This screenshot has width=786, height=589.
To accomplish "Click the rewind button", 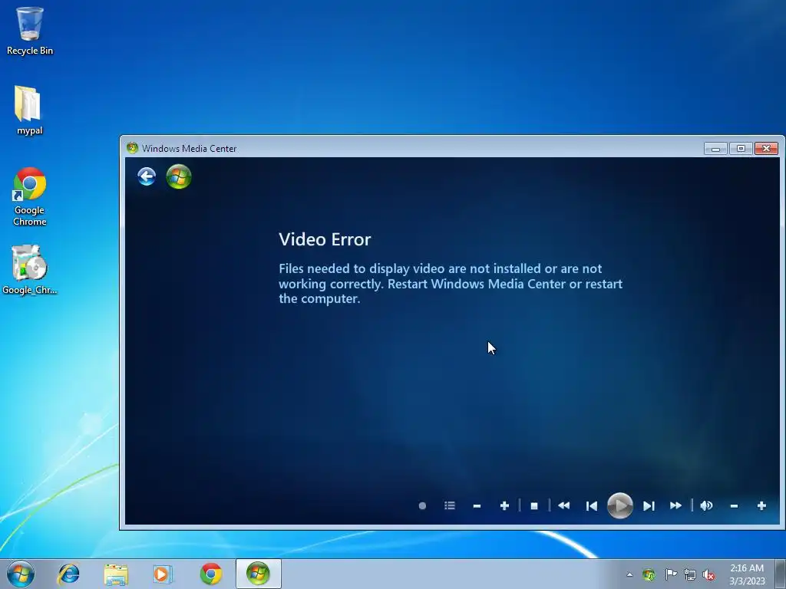I will pyautogui.click(x=563, y=506).
